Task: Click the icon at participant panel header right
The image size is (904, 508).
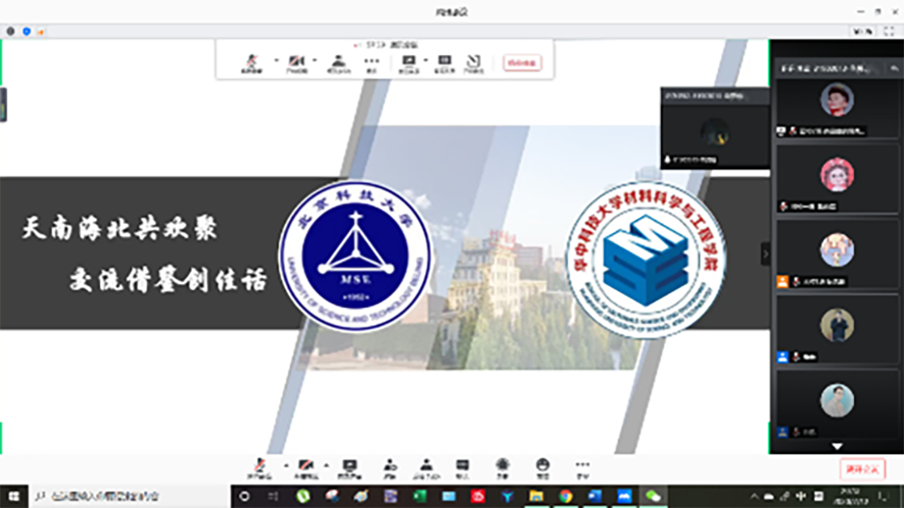Action: (894, 68)
